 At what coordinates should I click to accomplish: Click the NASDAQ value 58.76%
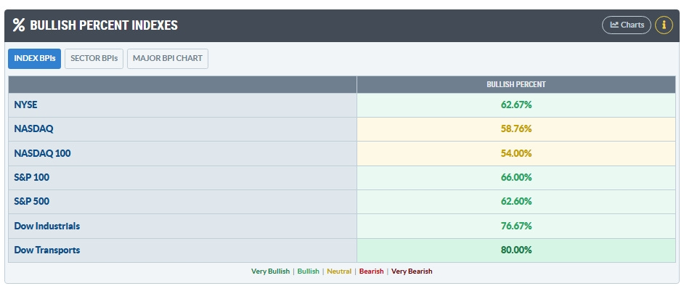(x=516, y=129)
